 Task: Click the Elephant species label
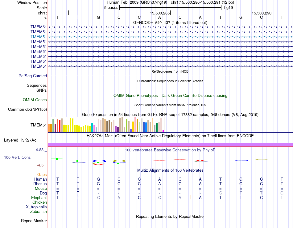(x=39, y=198)
